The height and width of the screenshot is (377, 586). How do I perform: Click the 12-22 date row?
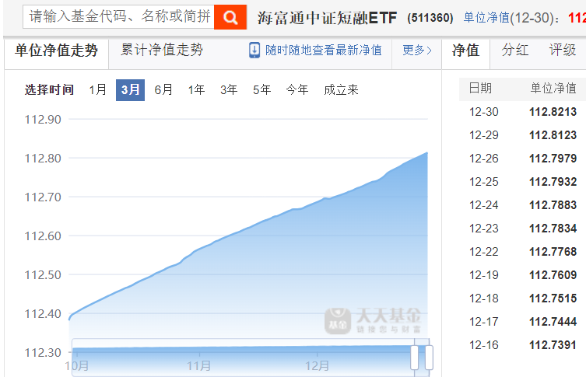[x=484, y=252]
